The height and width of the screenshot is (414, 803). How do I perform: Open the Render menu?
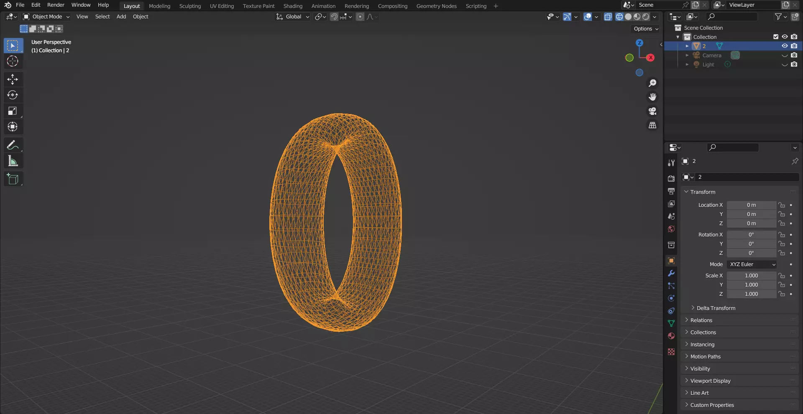[x=56, y=5]
